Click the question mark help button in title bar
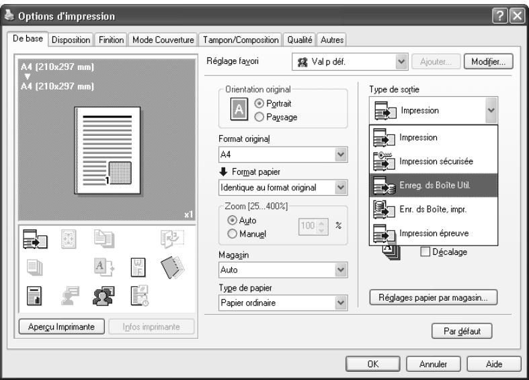 500,16
